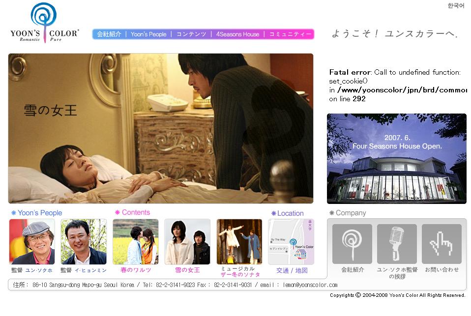Click the Fatal error message text
The width and height of the screenshot is (471, 316).
point(398,86)
